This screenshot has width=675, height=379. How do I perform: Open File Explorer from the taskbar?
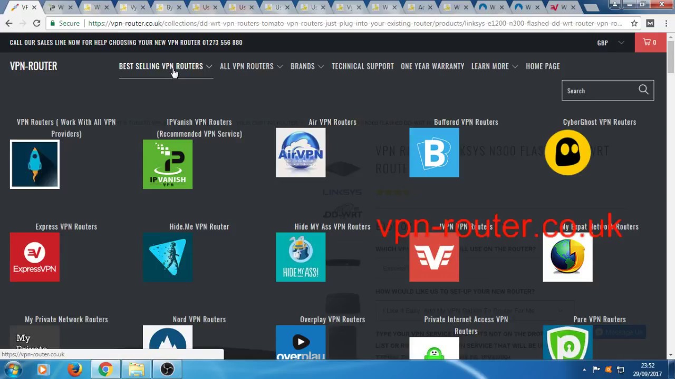click(136, 370)
